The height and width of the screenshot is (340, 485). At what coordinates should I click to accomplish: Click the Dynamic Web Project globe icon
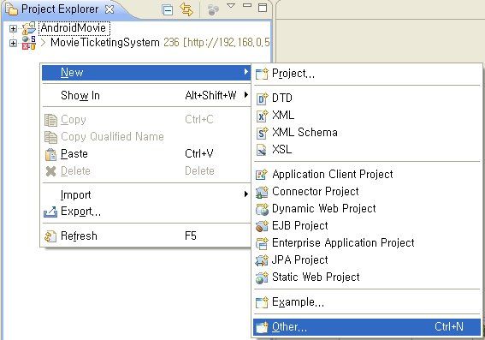click(262, 209)
